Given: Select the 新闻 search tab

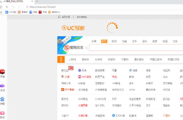Looking at the screenshot, I should coord(94,41).
